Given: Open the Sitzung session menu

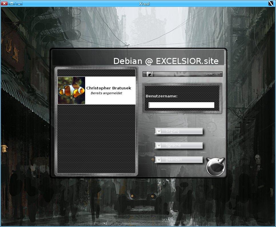Looking at the screenshot, I should (x=179, y=131).
